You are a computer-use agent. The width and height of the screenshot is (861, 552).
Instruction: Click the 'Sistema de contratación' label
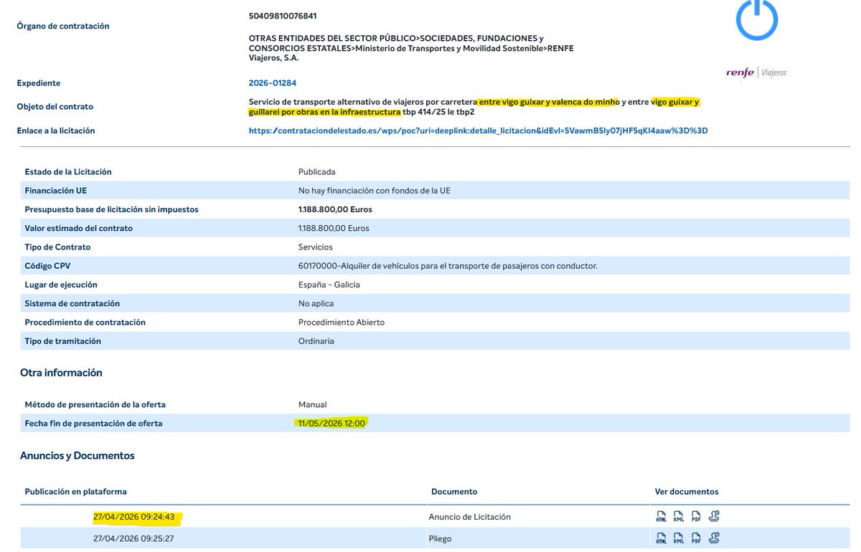click(72, 304)
